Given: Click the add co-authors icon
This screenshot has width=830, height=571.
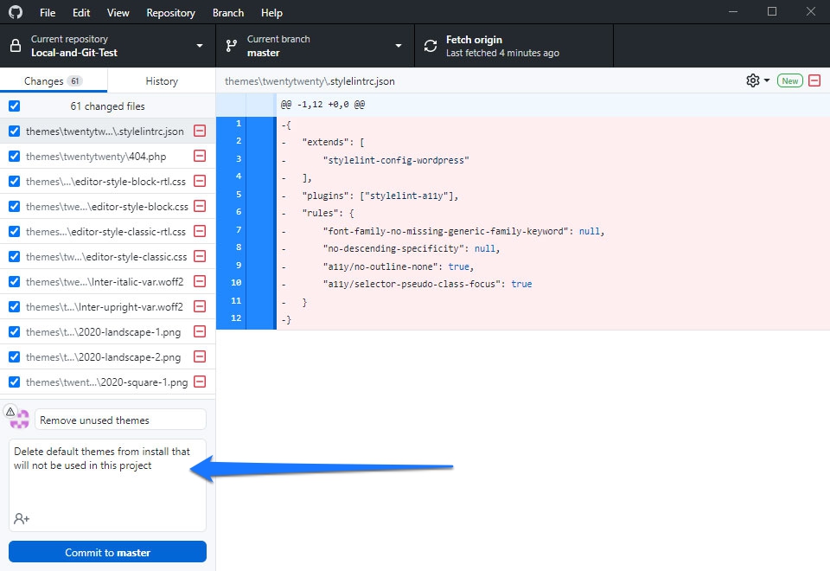Looking at the screenshot, I should click(x=22, y=518).
